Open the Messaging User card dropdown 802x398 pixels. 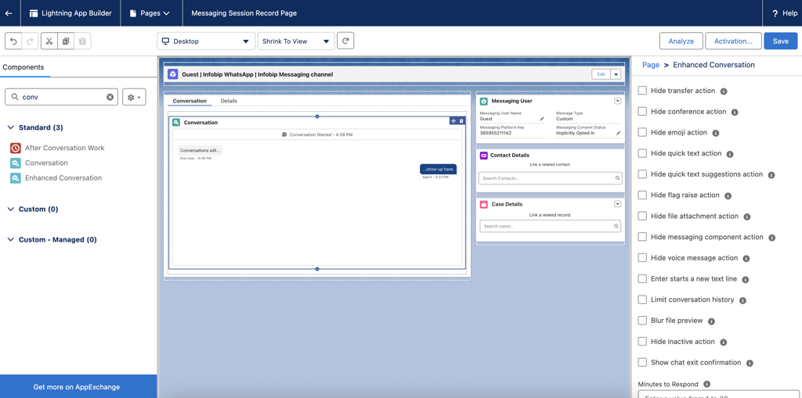617,101
